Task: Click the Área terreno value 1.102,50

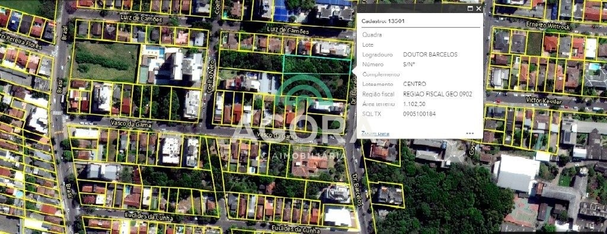Action: [x=414, y=104]
